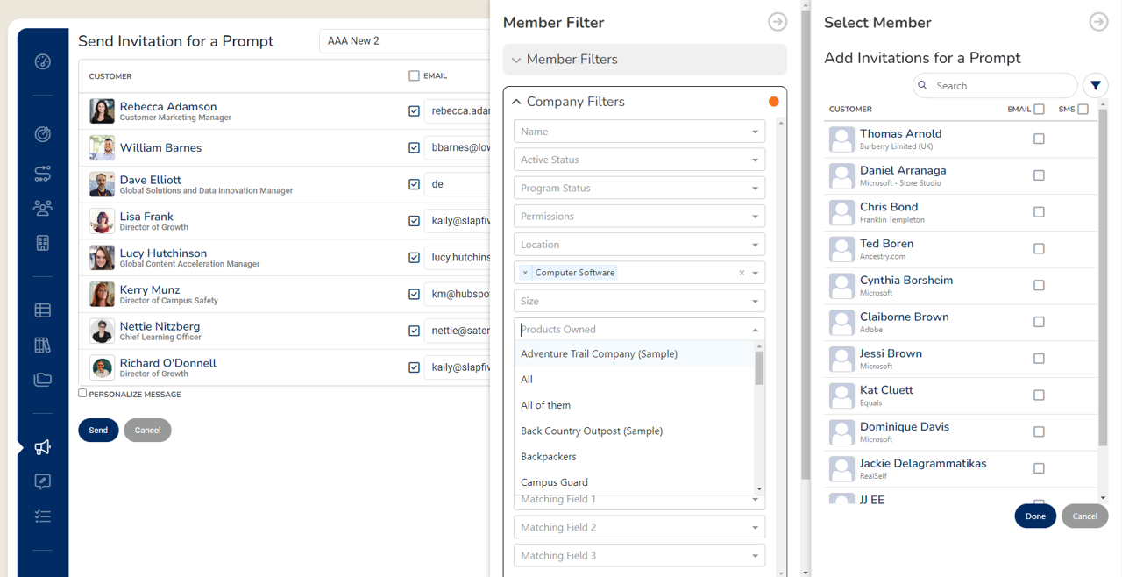Select Backpackers from the products list
This screenshot has width=1122, height=577.
549,457
